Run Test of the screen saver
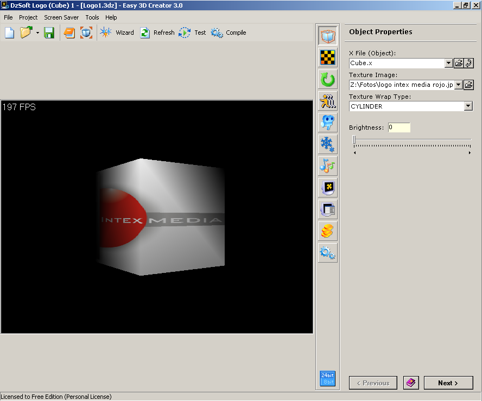 click(192, 33)
